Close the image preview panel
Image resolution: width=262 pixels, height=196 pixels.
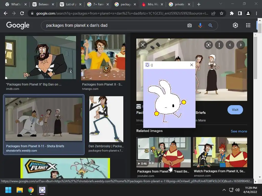coord(143,45)
